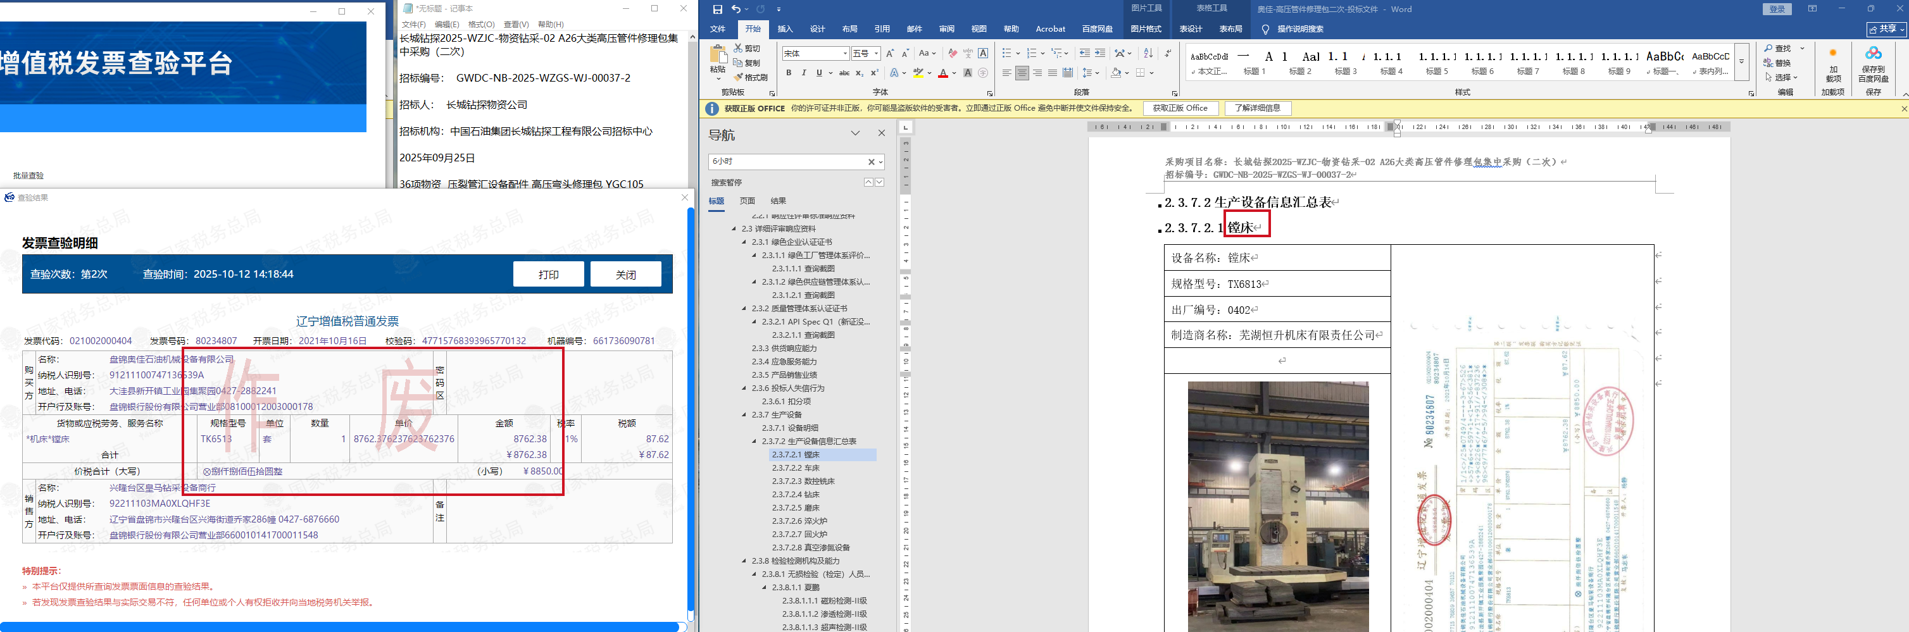Click the Clear Formatting eraser icon
The image size is (1909, 632).
tap(952, 53)
